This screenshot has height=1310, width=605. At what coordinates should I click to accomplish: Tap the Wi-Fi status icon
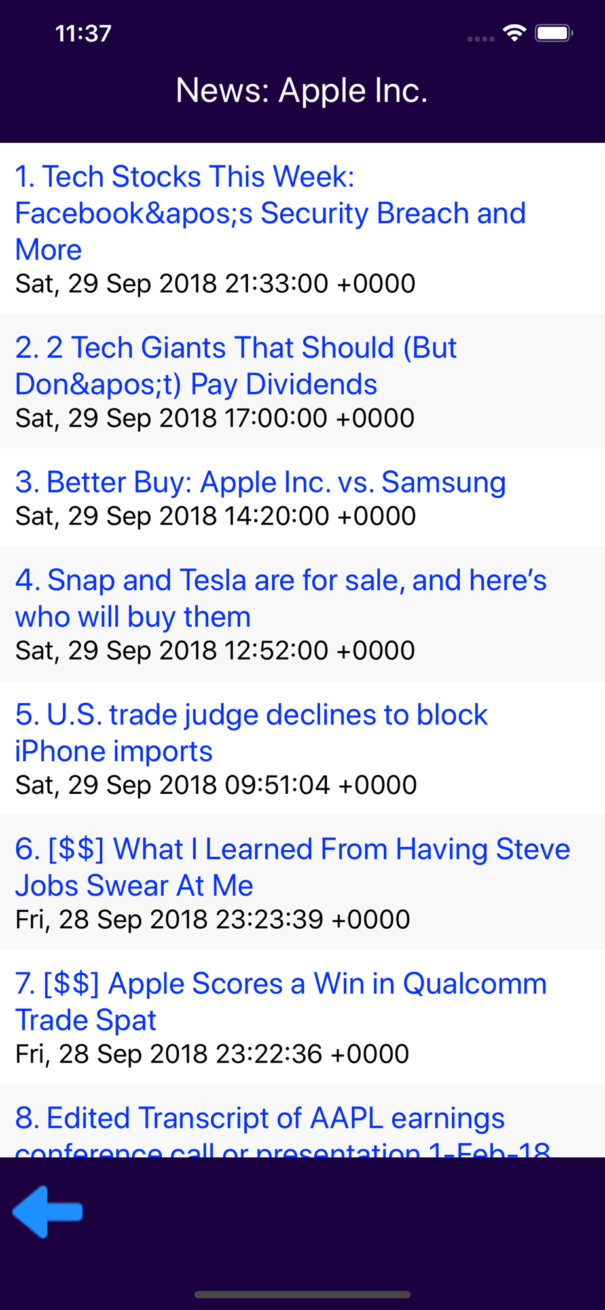coord(515,33)
